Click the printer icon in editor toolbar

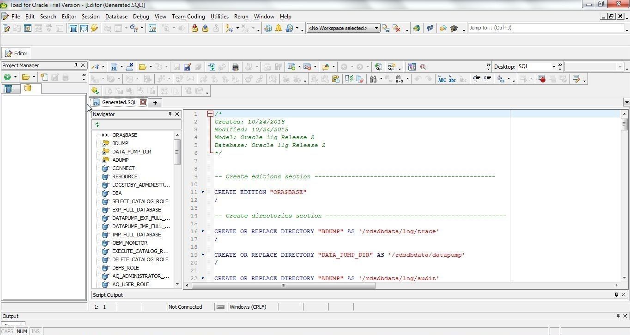[236, 67]
